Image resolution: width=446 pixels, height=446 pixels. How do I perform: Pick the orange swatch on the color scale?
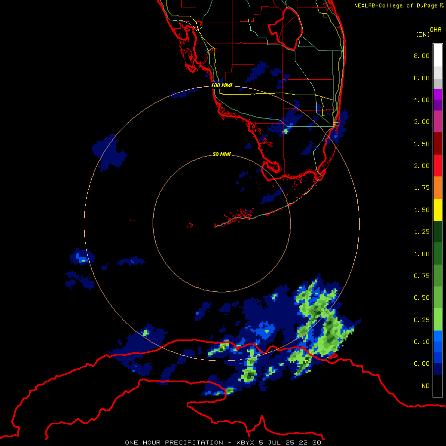438,188
